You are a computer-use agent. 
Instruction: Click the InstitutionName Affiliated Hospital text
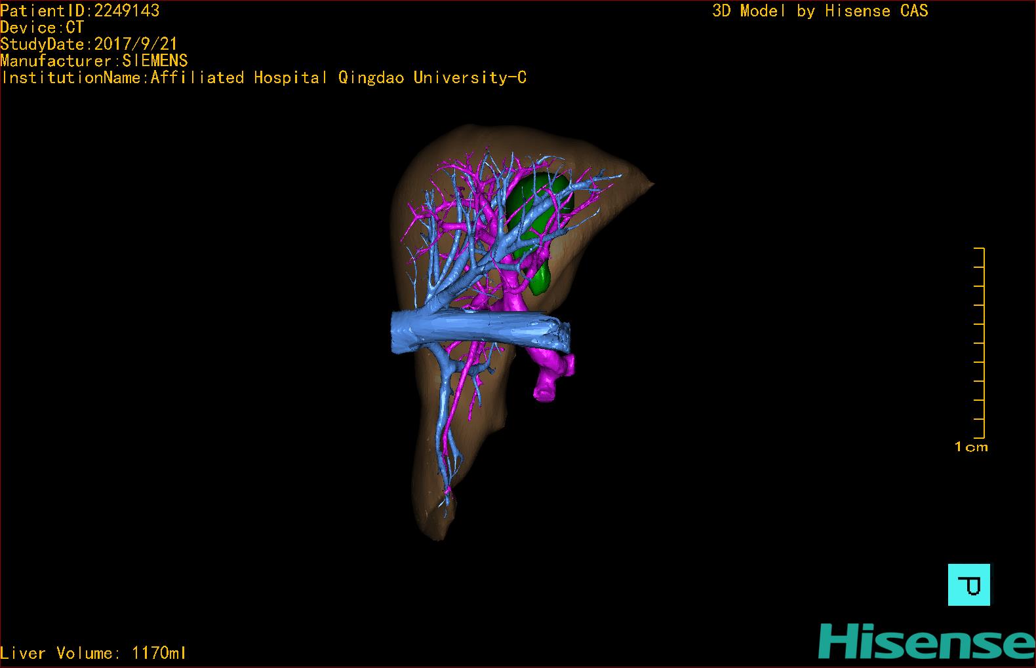coord(264,78)
